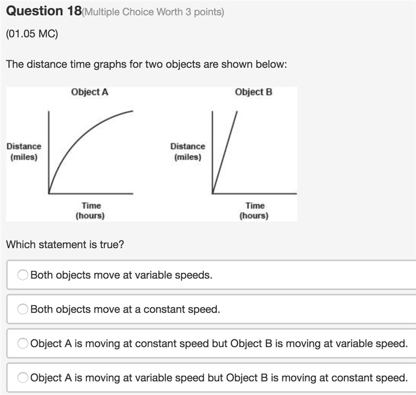Click the '(01.05 MC)' code text
Screen dimensions: 416x395
tap(32, 34)
